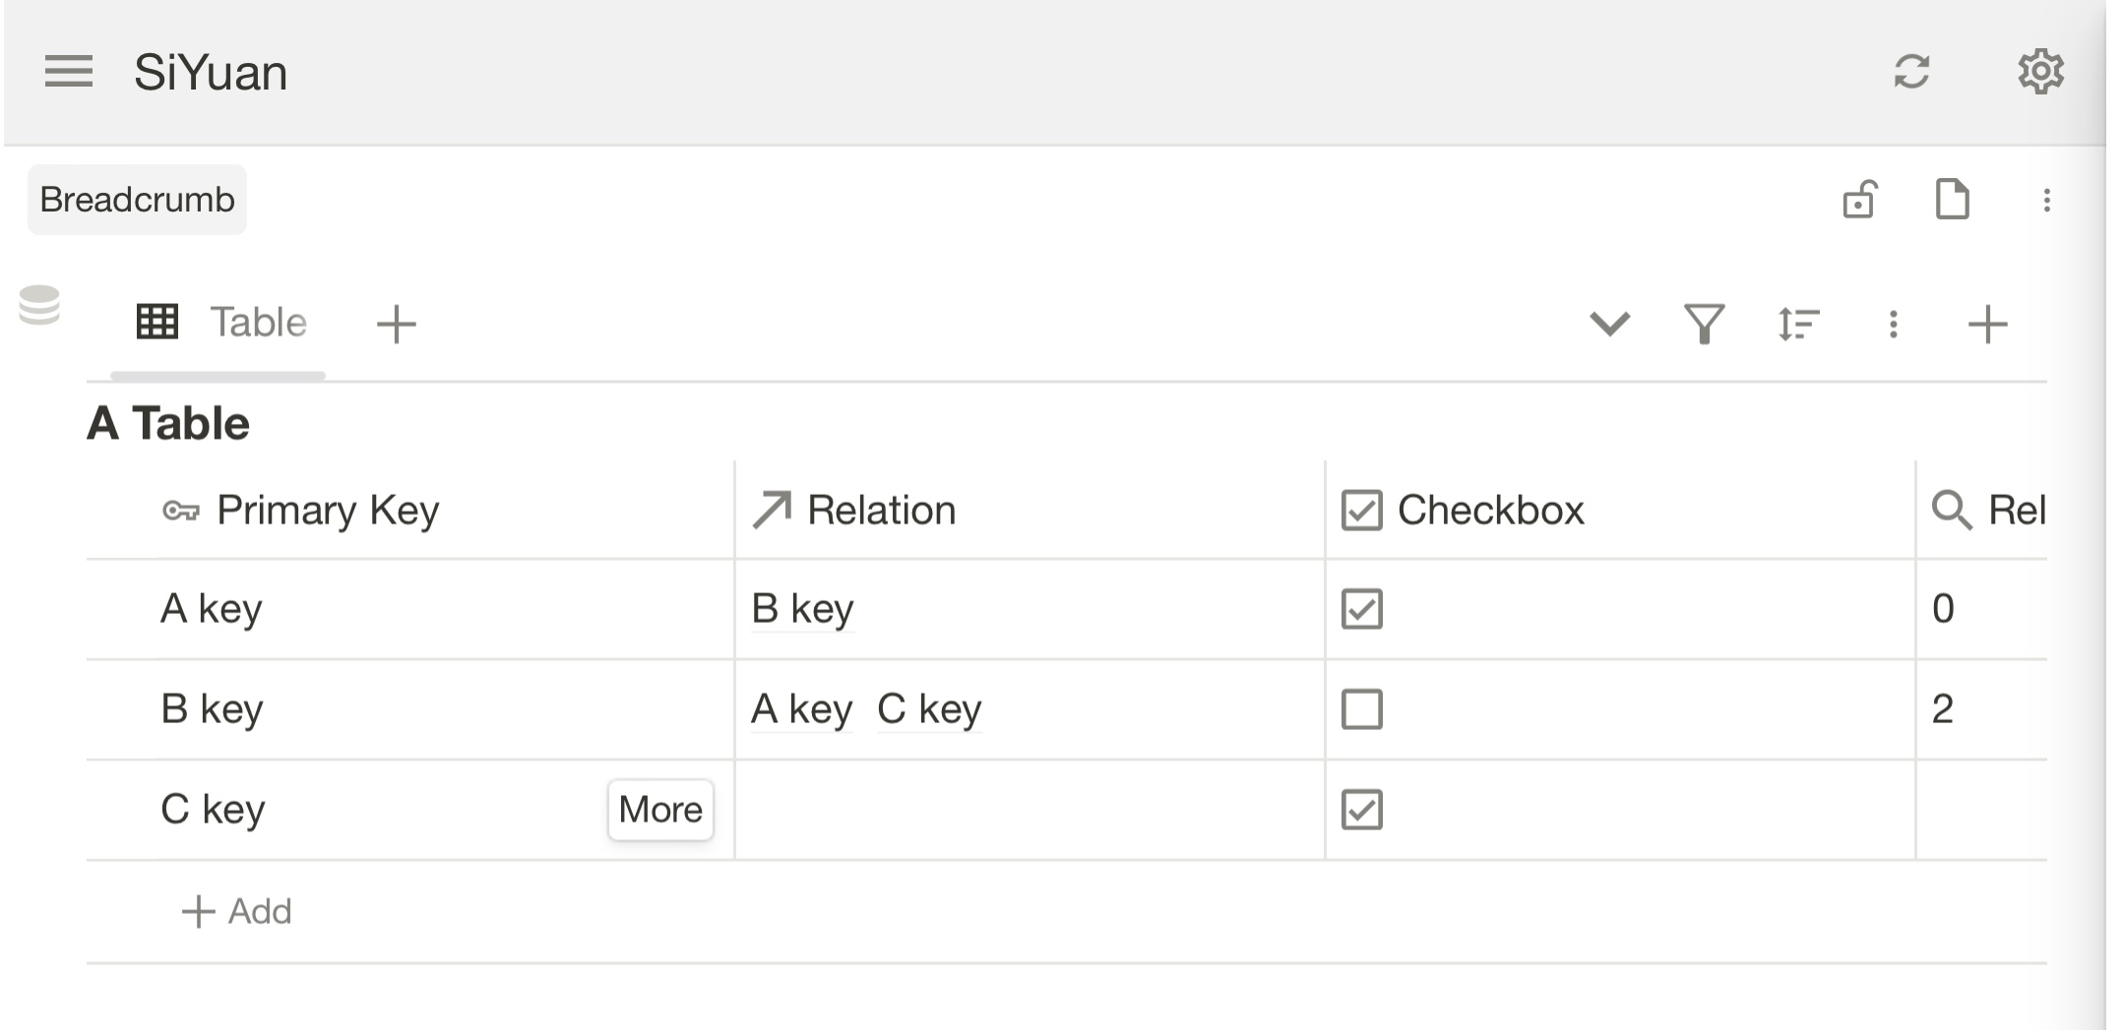Add a new view tab
This screenshot has width=2123, height=1030.
point(397,324)
